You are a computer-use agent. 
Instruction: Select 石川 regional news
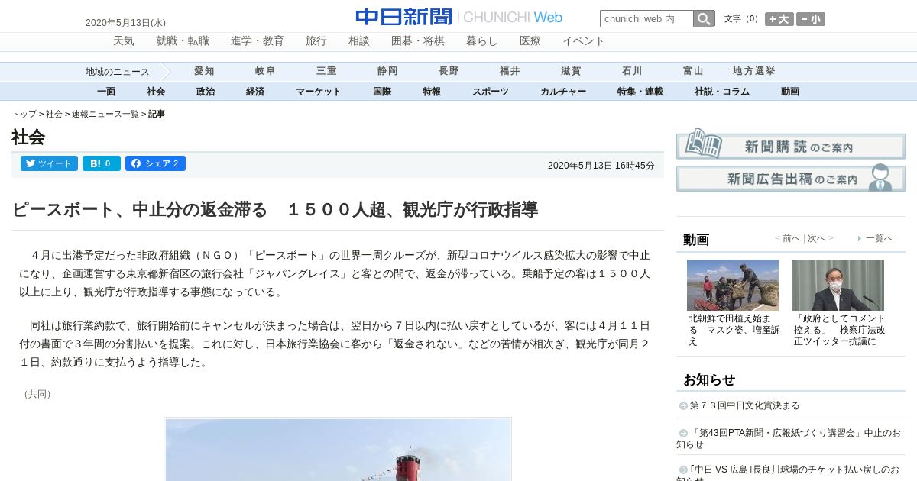[632, 71]
